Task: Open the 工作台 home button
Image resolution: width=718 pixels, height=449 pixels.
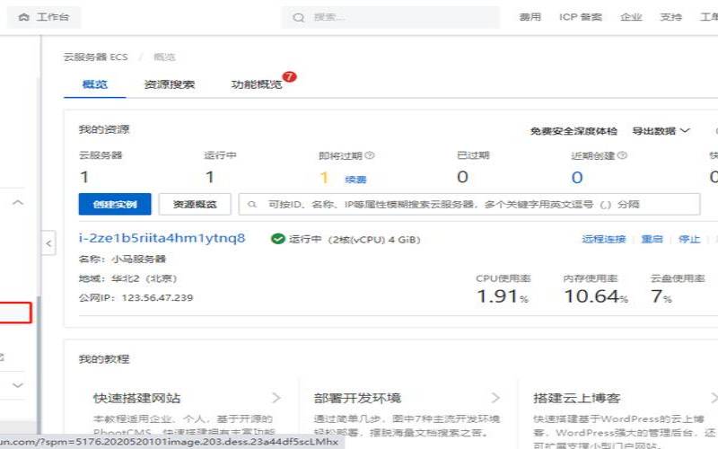Action: click(44, 17)
